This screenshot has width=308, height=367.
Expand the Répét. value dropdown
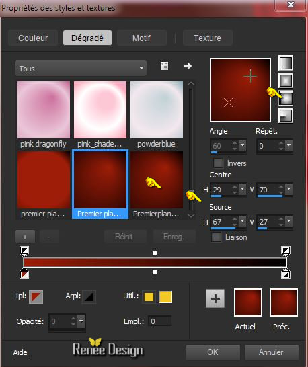(289, 146)
